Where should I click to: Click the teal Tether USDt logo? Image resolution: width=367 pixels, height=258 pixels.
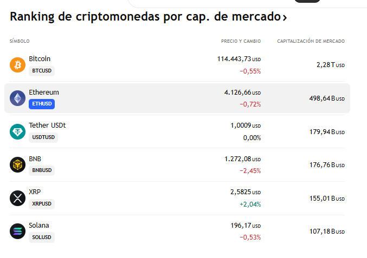click(x=17, y=131)
